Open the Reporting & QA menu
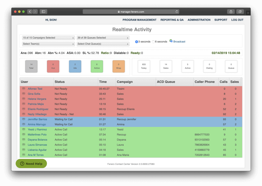 click(172, 20)
